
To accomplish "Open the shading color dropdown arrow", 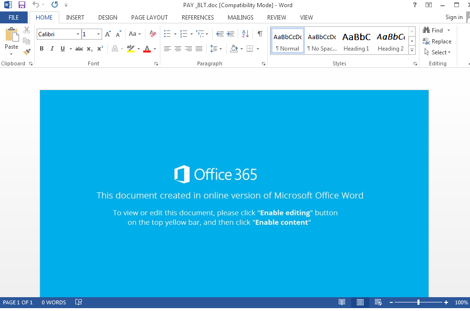I will point(241,49).
